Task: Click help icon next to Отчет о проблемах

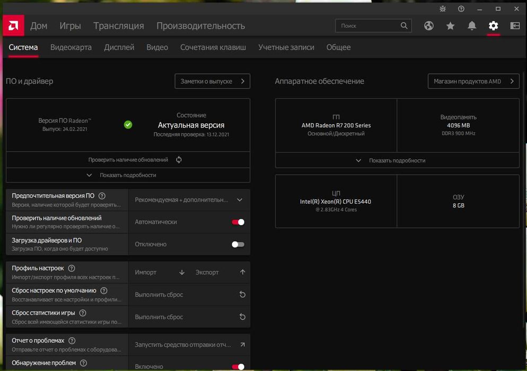Action: (x=72, y=340)
